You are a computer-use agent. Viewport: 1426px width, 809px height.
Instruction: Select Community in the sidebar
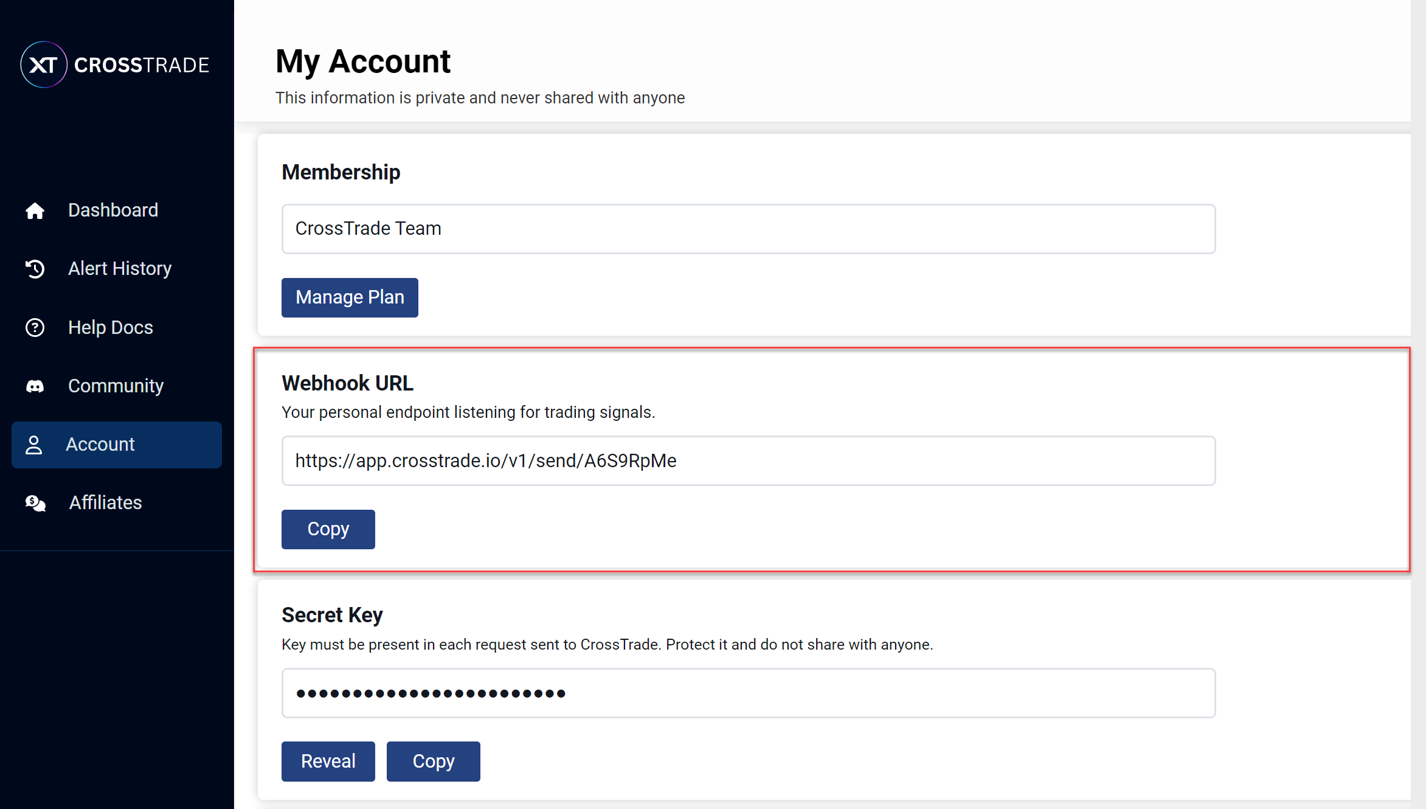(x=116, y=386)
